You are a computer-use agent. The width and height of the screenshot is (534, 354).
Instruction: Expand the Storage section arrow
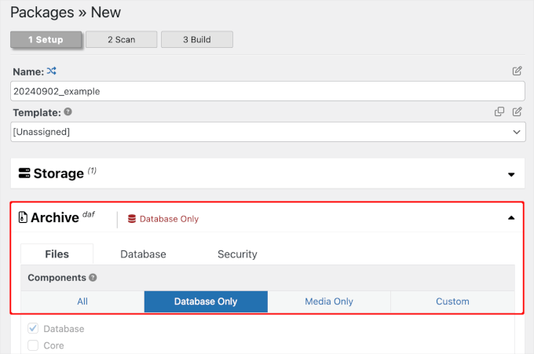coord(511,174)
